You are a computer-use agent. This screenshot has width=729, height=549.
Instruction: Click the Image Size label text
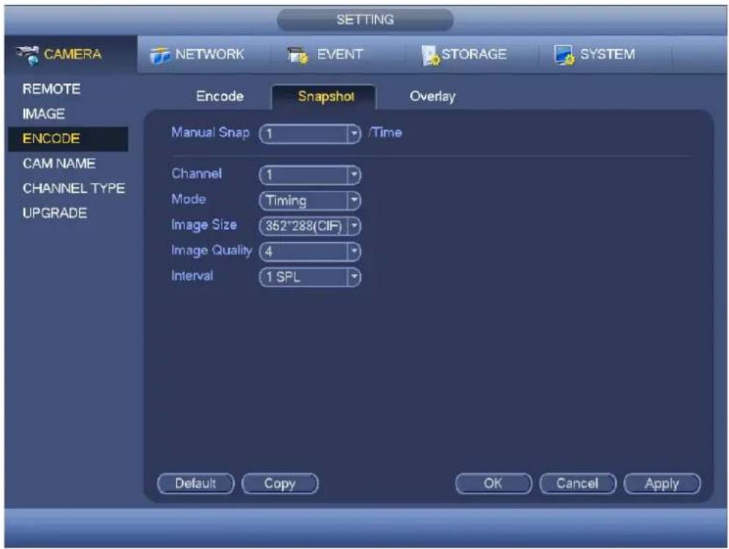point(204,225)
